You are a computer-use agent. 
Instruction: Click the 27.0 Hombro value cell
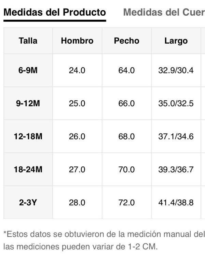(x=77, y=169)
